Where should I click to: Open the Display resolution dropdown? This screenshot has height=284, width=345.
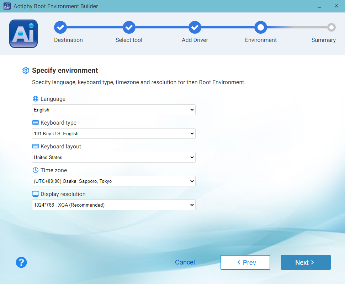coord(113,205)
